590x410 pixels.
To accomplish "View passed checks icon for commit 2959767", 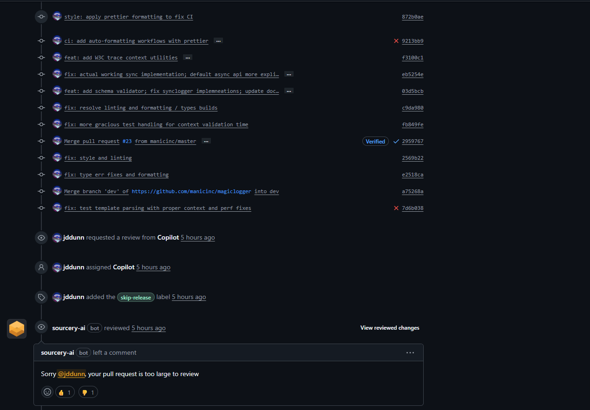I will click(x=396, y=141).
